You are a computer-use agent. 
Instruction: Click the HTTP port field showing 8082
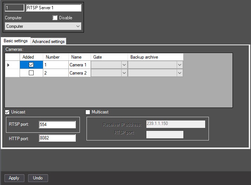tap(57, 138)
